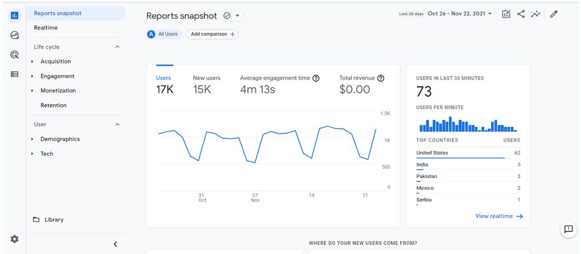
Task: Click the edit comparisons icon near date
Action: point(506,14)
